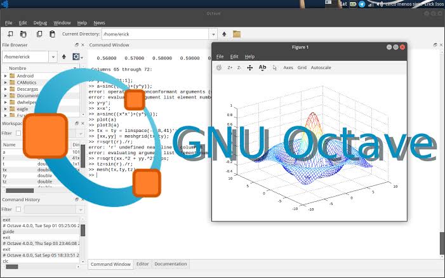Open the Debug menu
The height and width of the screenshot is (278, 445).
40,23
